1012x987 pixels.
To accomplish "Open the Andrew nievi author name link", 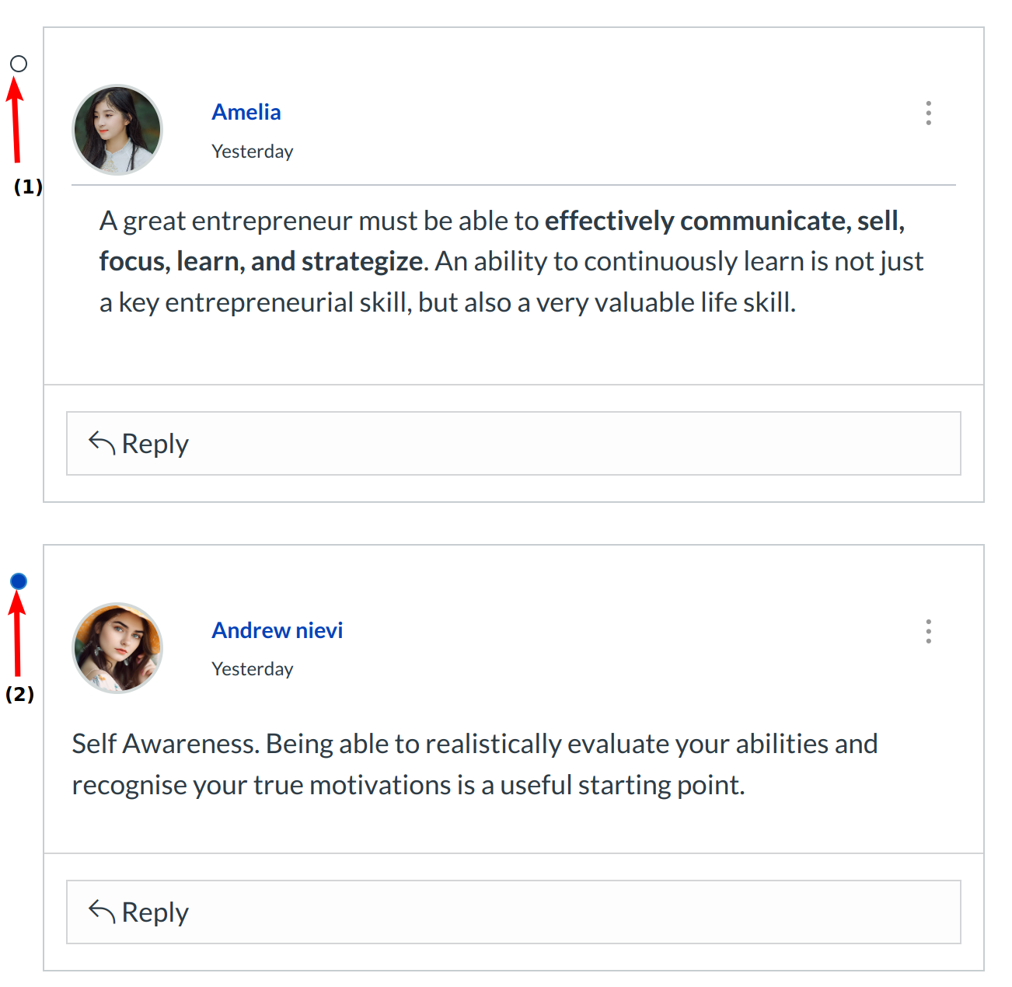I will click(277, 630).
